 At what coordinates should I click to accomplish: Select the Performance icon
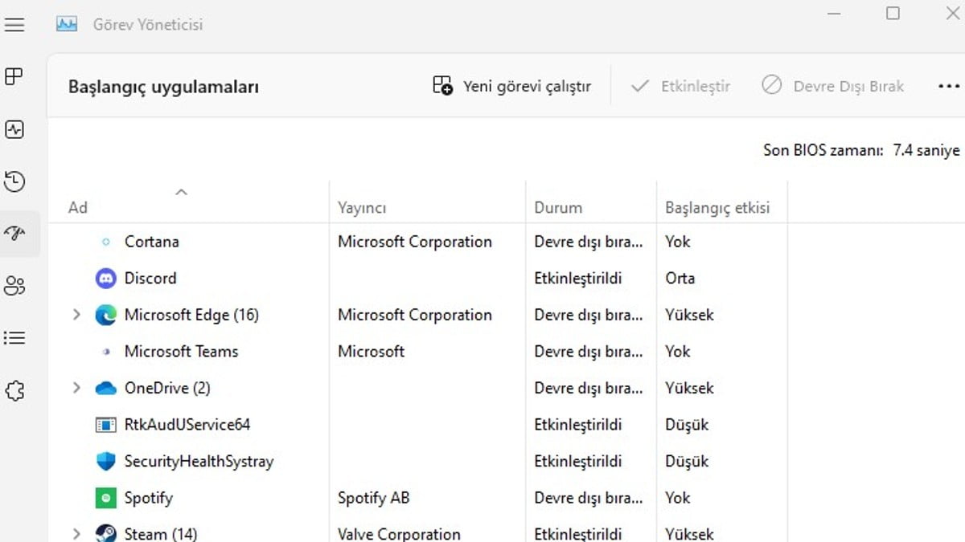[14, 128]
